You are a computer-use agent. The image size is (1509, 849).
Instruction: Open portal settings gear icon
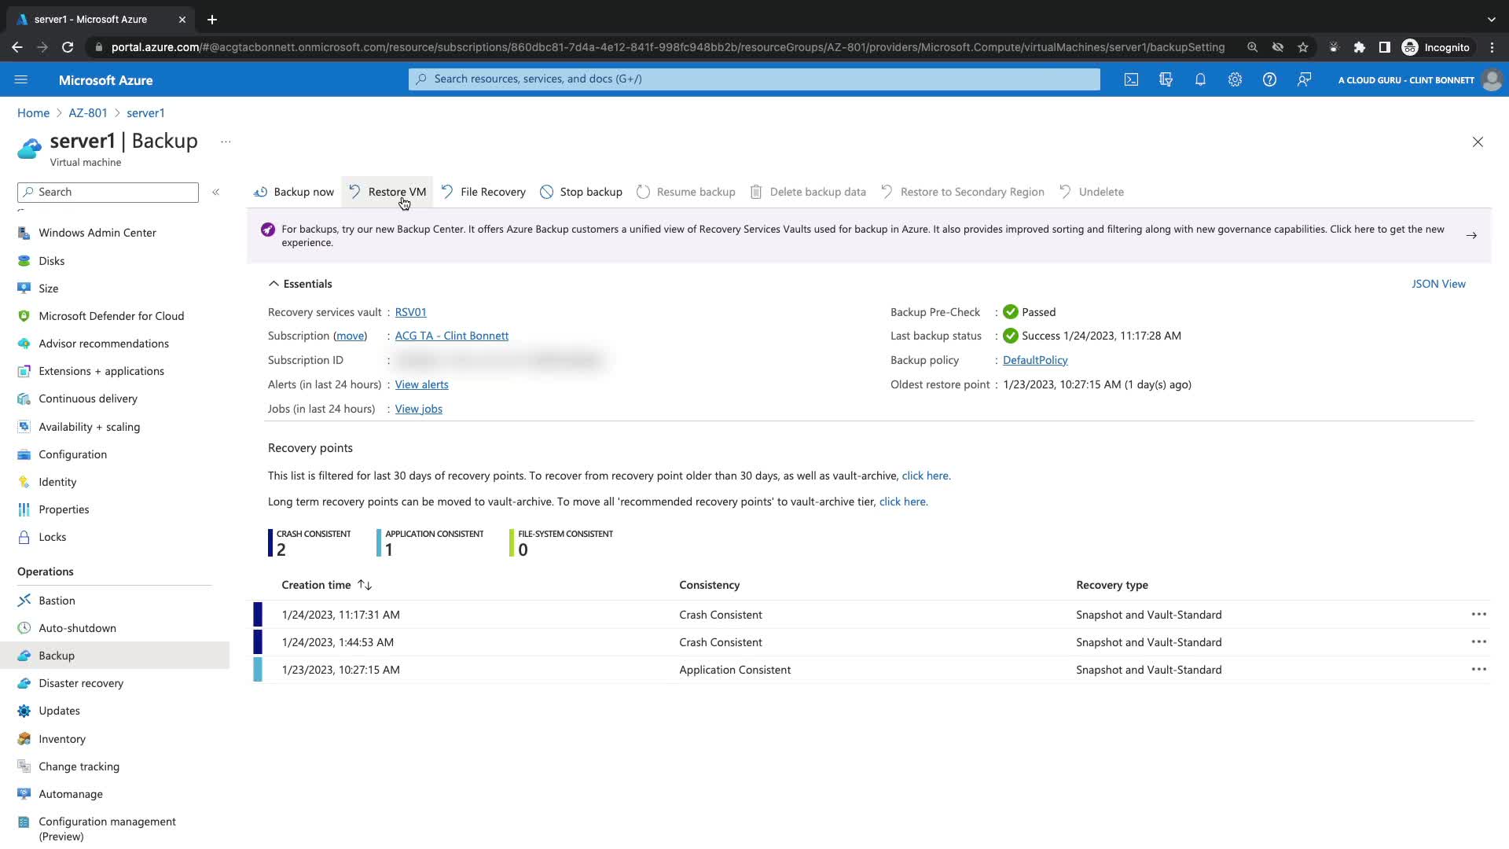pyautogui.click(x=1235, y=79)
